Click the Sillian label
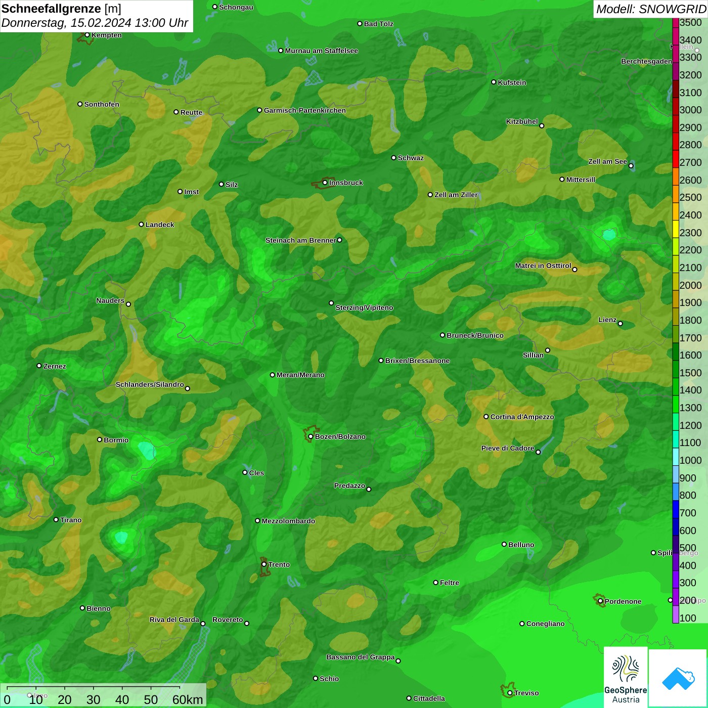 (x=533, y=355)
